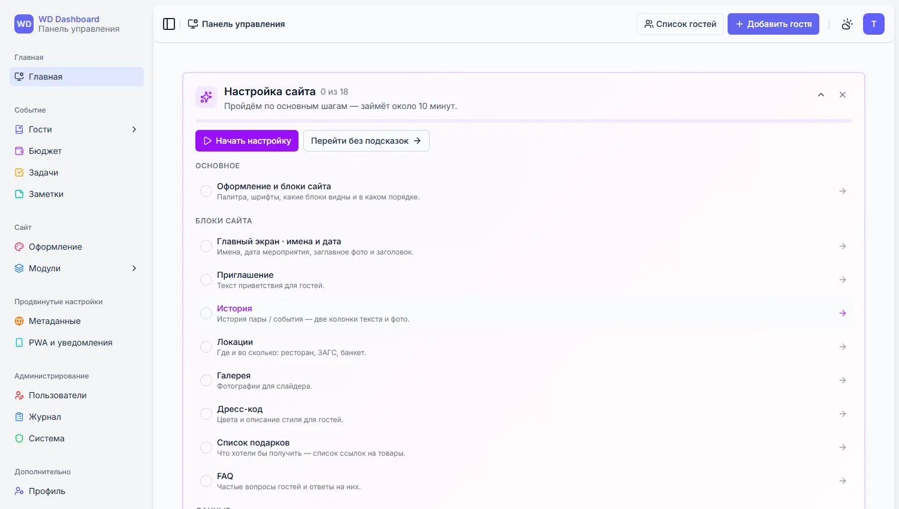
Task: Click the Задачи checkmark icon
Action: click(19, 172)
